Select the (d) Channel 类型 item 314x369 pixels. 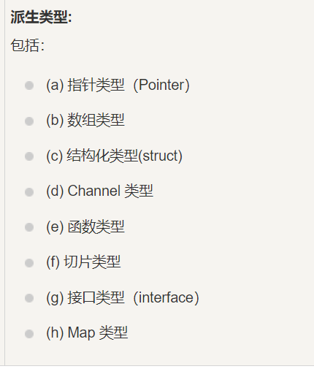click(99, 191)
